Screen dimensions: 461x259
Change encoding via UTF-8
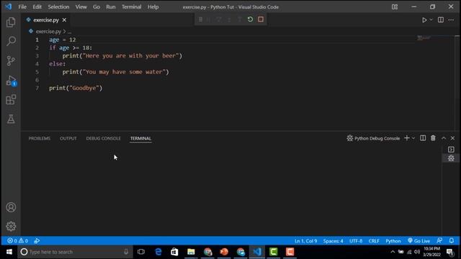tap(356, 241)
